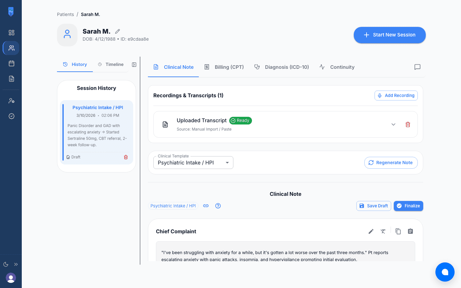Select the History tab
Viewport: 461px width, 288px height.
75,64
